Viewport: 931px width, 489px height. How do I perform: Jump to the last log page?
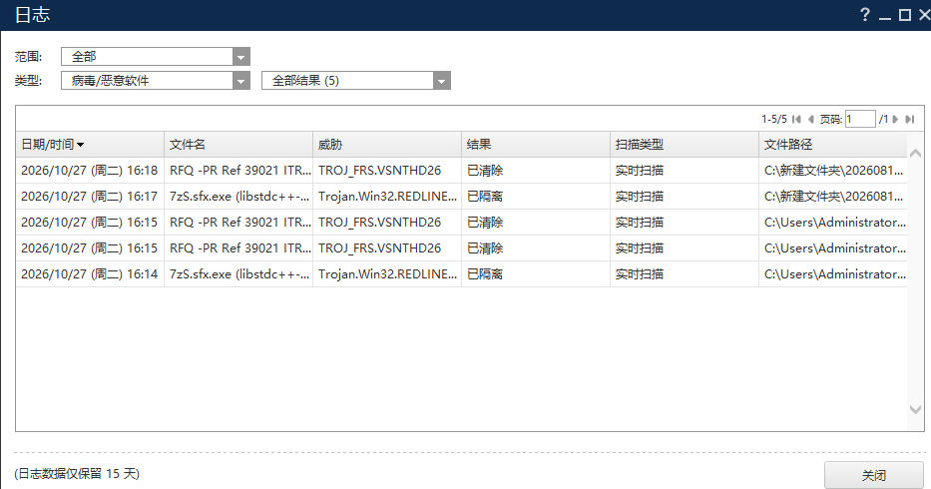pyautogui.click(x=910, y=120)
